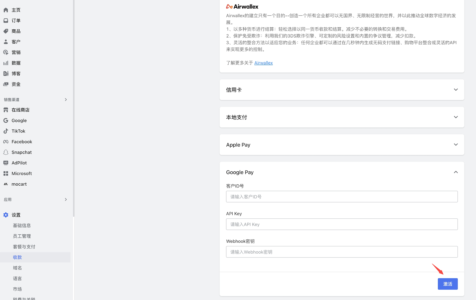Image resolution: width=476 pixels, height=300 pixels.
Task: Click the customers person icon
Action: coord(6,42)
